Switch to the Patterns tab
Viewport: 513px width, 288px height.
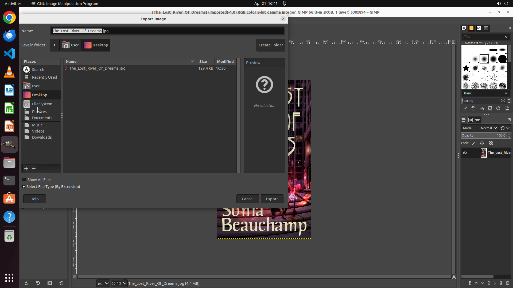pos(471,28)
